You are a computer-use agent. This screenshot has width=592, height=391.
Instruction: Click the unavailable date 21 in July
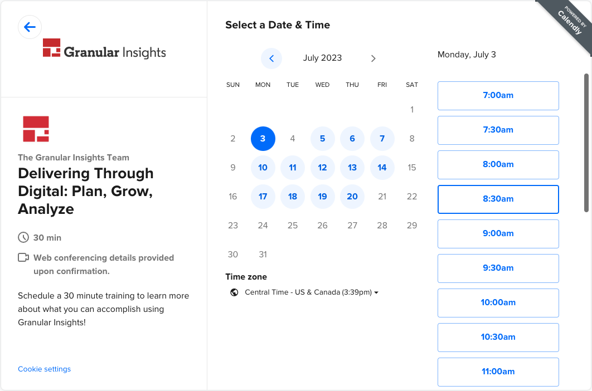pos(382,197)
